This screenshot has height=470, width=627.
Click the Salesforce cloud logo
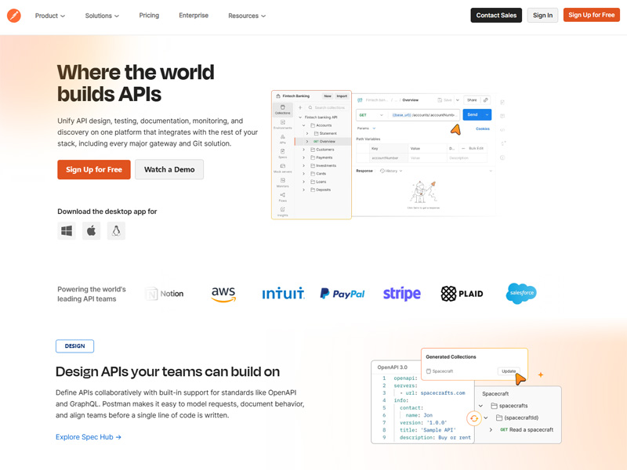pyautogui.click(x=521, y=294)
